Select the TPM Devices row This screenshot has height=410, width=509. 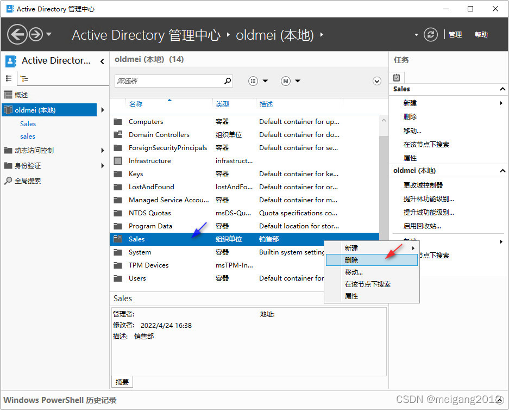pyautogui.click(x=217, y=265)
